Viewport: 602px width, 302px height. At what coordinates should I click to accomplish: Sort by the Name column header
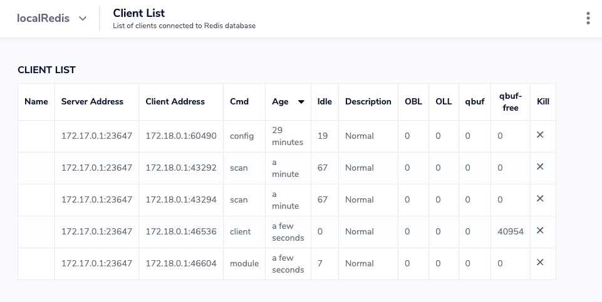click(x=36, y=101)
